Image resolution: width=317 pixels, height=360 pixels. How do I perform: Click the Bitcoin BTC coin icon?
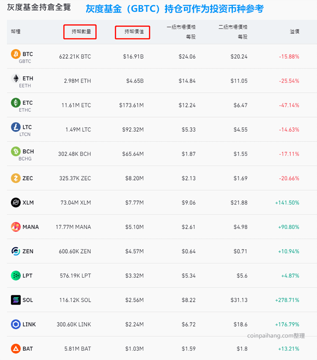coord(16,54)
